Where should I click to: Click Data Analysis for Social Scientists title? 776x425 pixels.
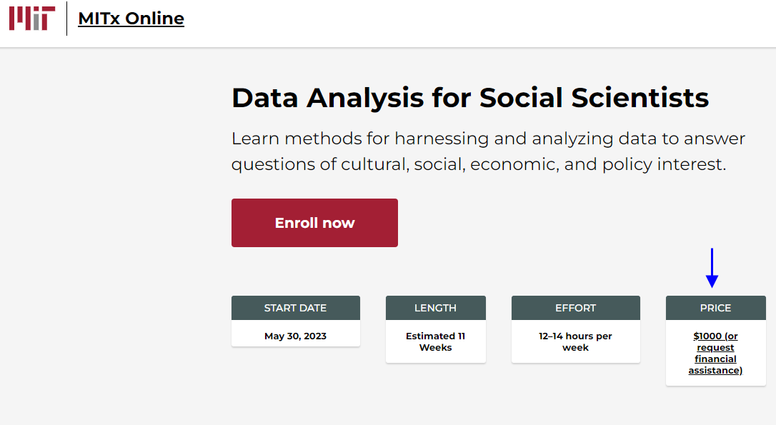pos(469,98)
